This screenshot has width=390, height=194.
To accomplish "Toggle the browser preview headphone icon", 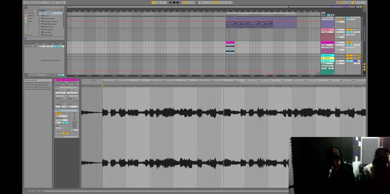I will coord(26,38).
